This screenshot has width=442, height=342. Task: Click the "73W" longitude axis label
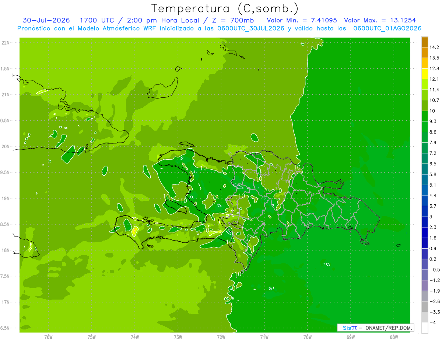[x=178, y=337]
